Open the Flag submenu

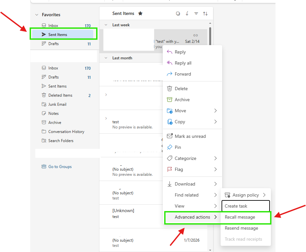(192, 169)
